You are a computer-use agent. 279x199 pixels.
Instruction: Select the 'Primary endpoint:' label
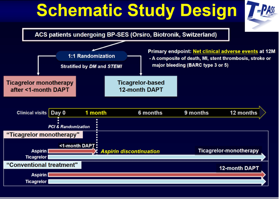[169, 52]
